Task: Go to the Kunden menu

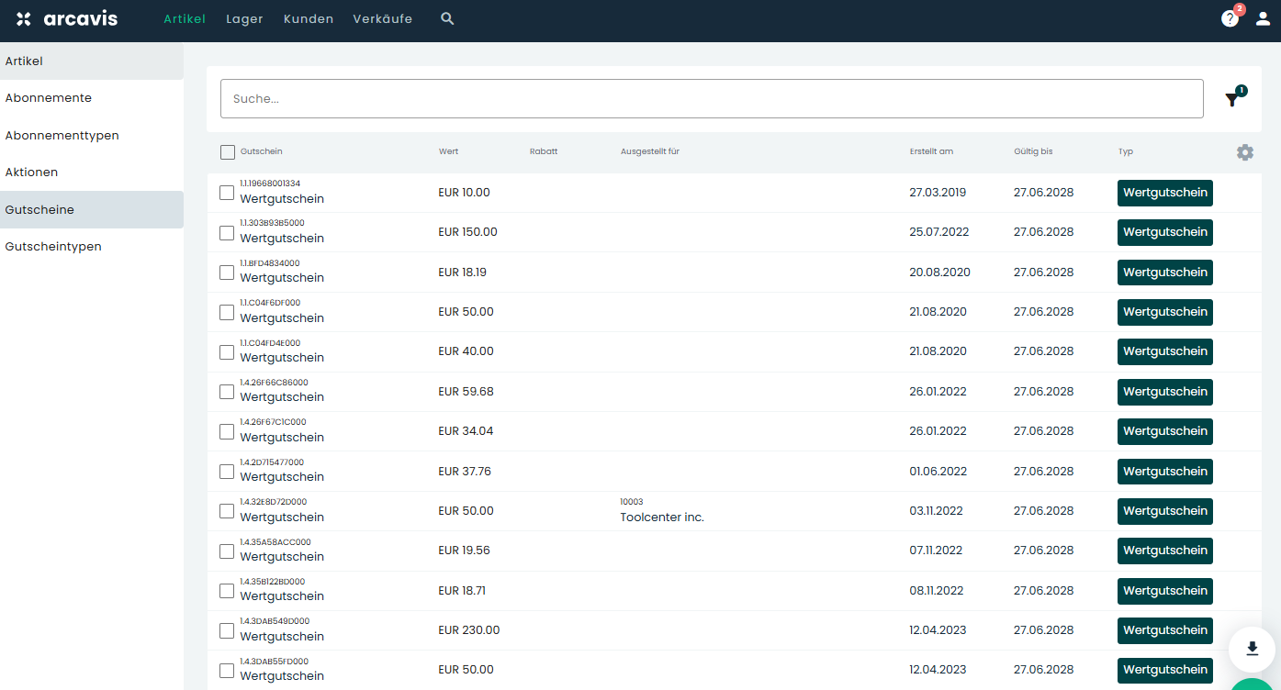Action: tap(309, 18)
